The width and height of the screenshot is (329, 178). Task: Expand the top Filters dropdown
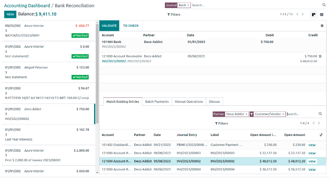(174, 15)
